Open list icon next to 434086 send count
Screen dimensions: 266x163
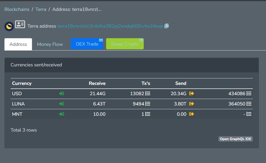(x=249, y=93)
